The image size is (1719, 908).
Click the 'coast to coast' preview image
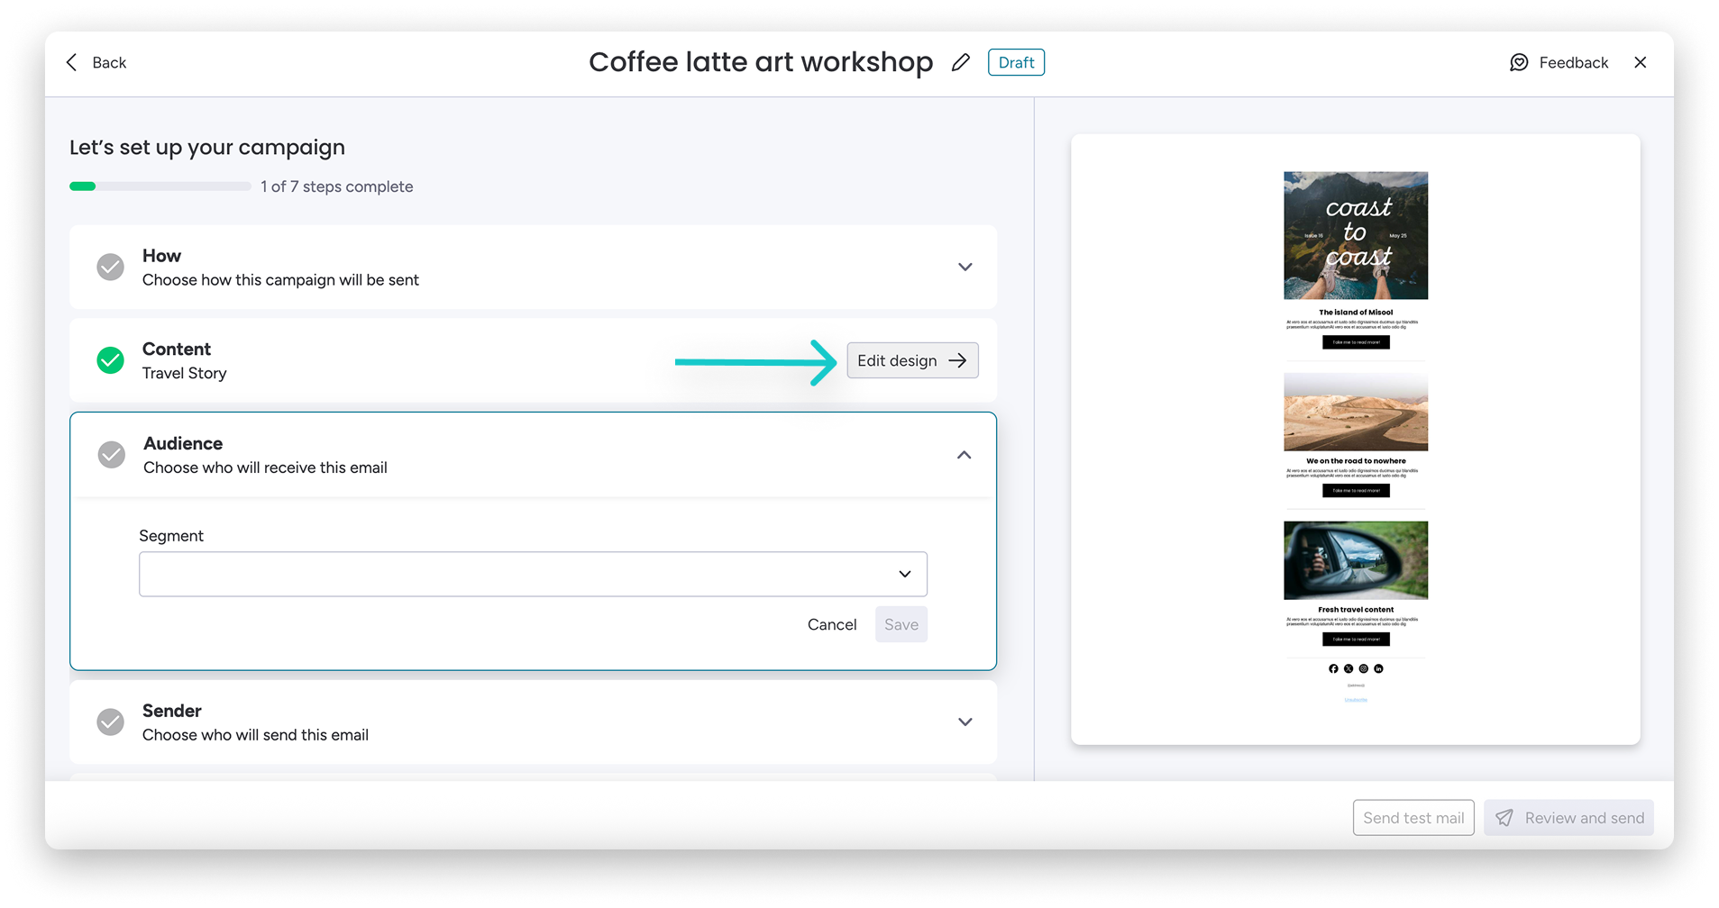click(1356, 235)
